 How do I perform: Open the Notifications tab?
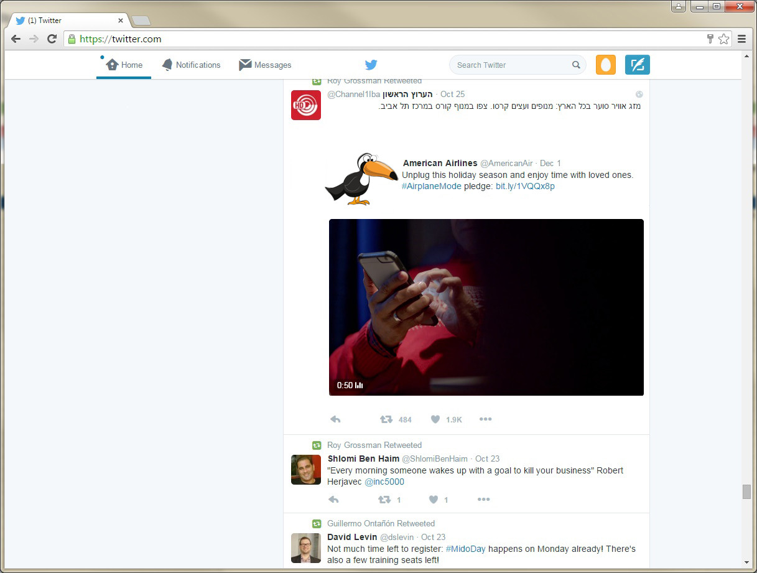[192, 65]
